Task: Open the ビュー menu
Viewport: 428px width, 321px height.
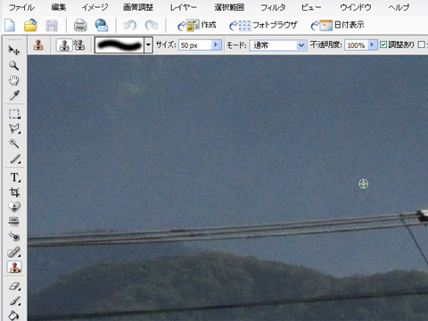Action: coord(311,7)
